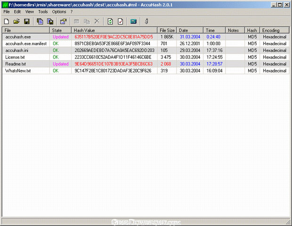Click the red hash starting with 635117B5
Image resolution: width=292 pixels, height=226 pixels.
(114, 37)
